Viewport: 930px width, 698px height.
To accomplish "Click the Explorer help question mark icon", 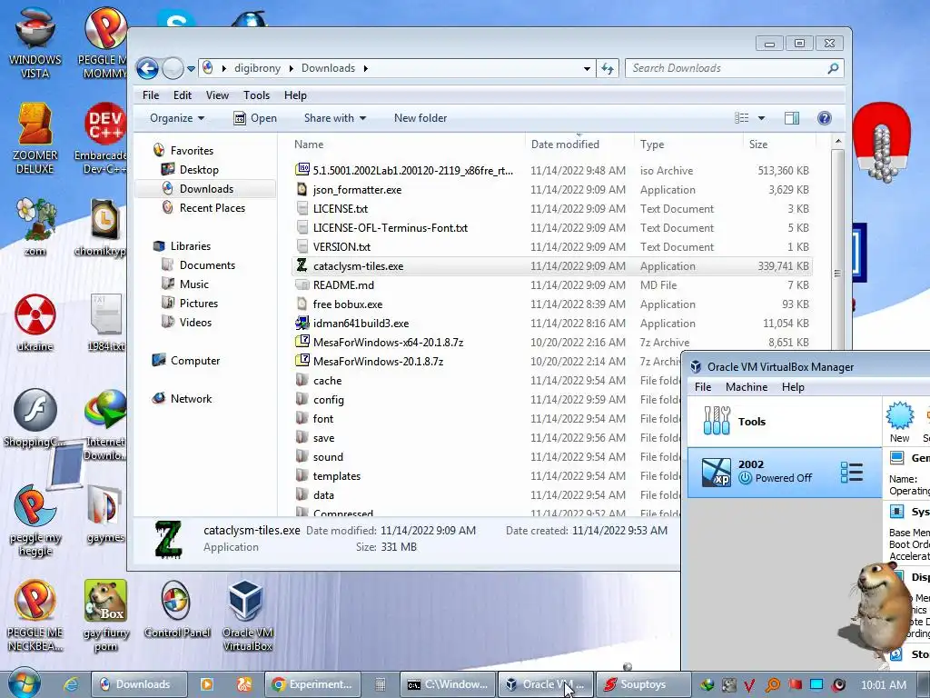I will pyautogui.click(x=825, y=118).
